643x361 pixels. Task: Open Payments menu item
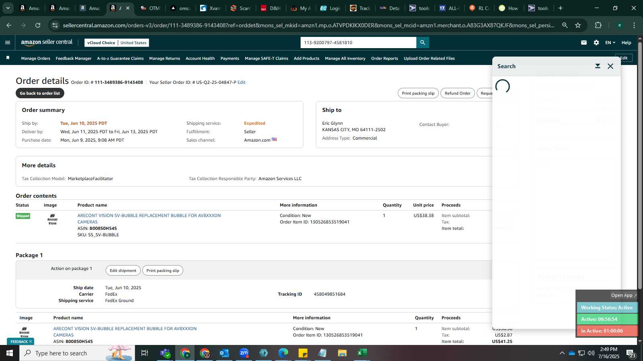(x=230, y=59)
